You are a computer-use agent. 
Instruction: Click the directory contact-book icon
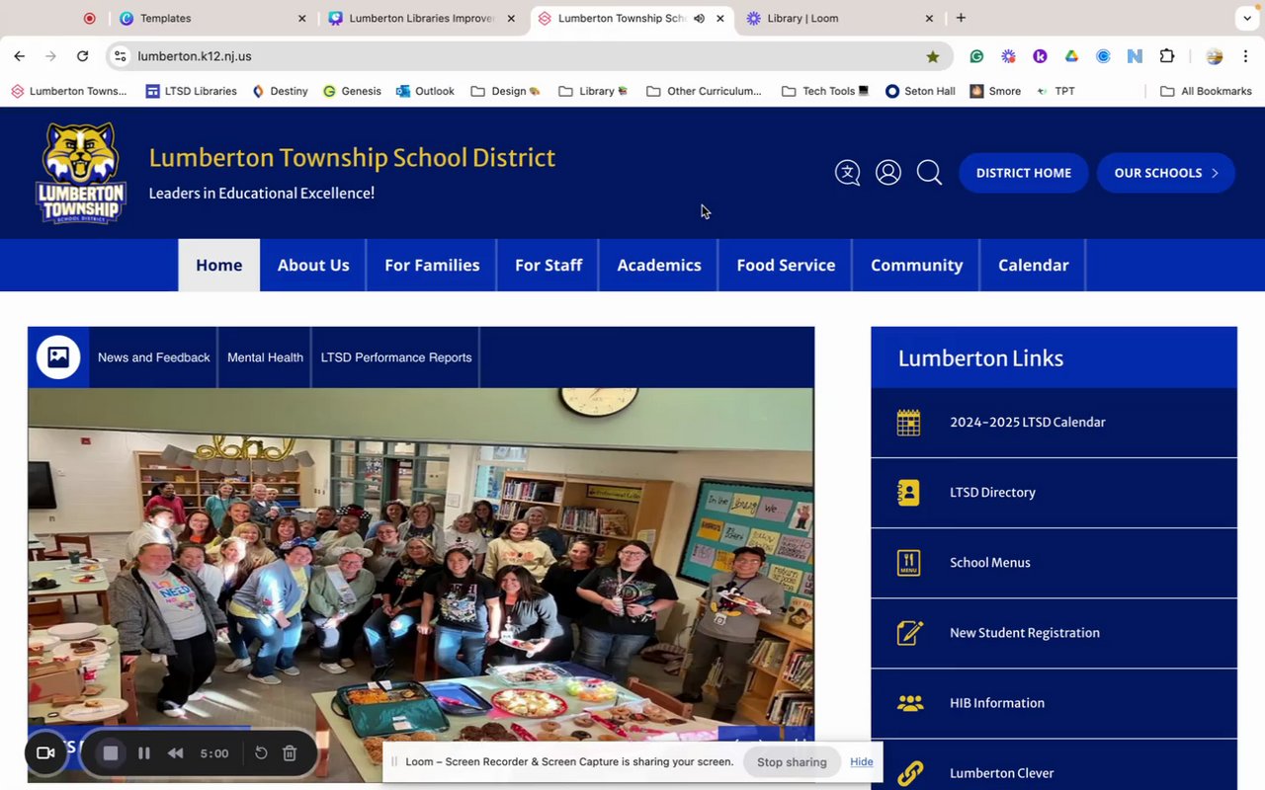point(908,493)
